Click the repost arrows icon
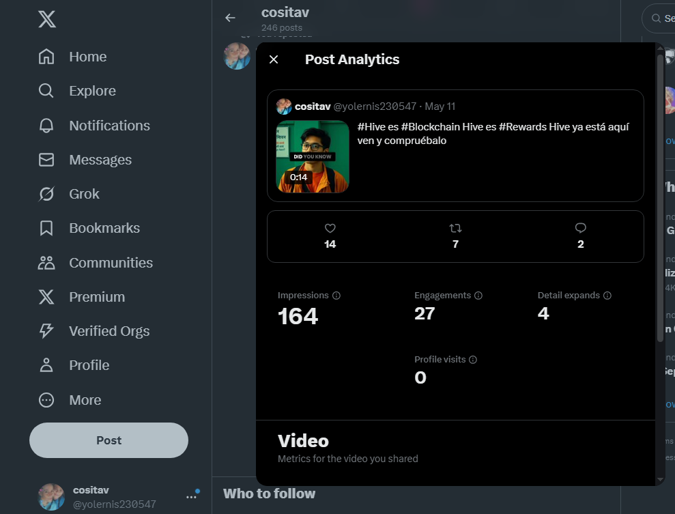Viewport: 675px width, 514px height. tap(455, 228)
